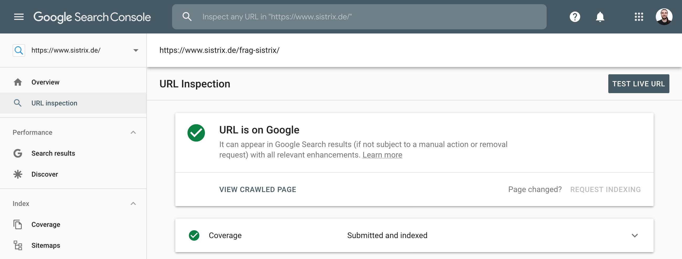The height and width of the screenshot is (259, 682).
Task: Open the Discover report
Action: coord(73,174)
